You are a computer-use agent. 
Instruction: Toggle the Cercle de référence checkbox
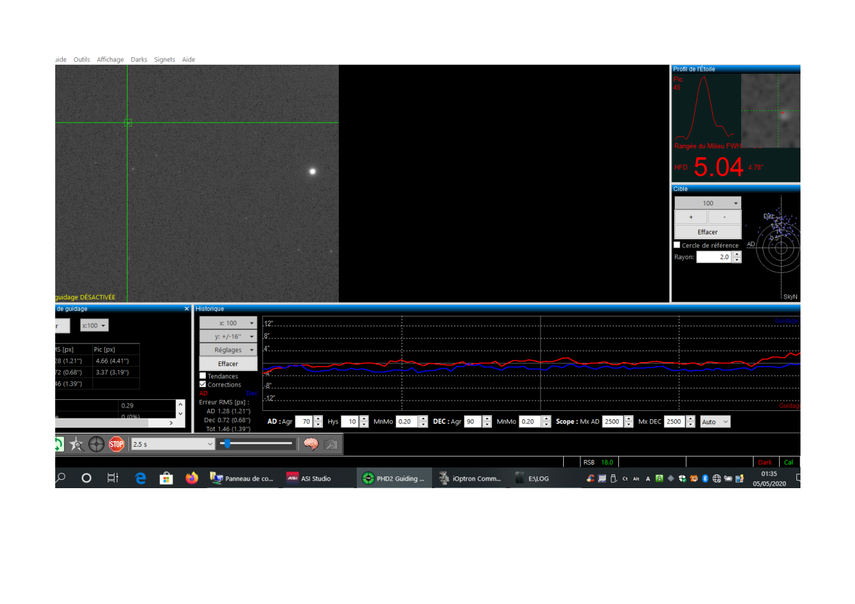(x=677, y=245)
